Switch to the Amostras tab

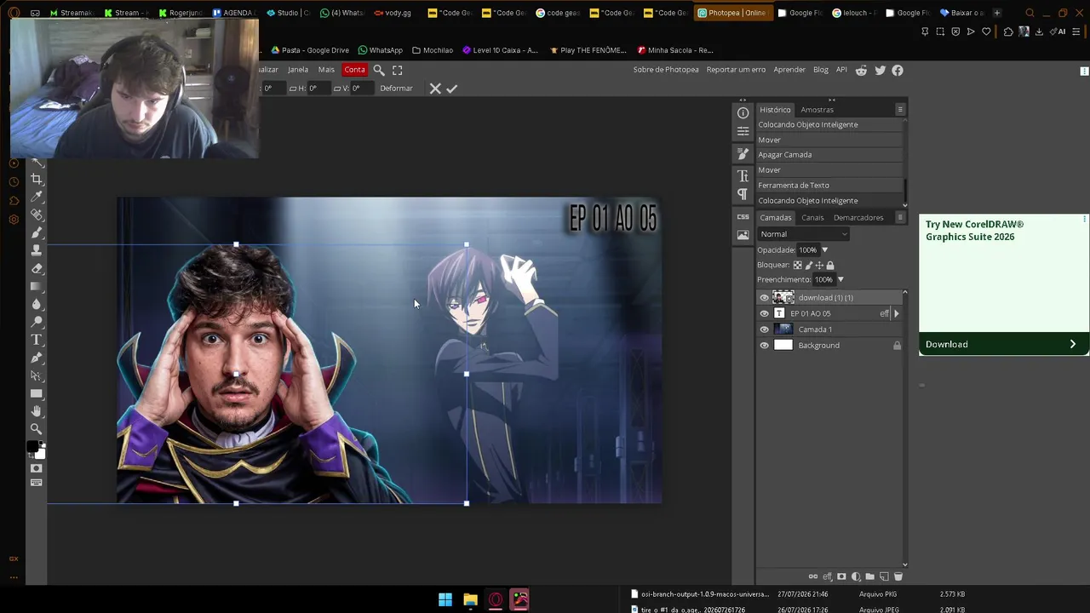817,110
